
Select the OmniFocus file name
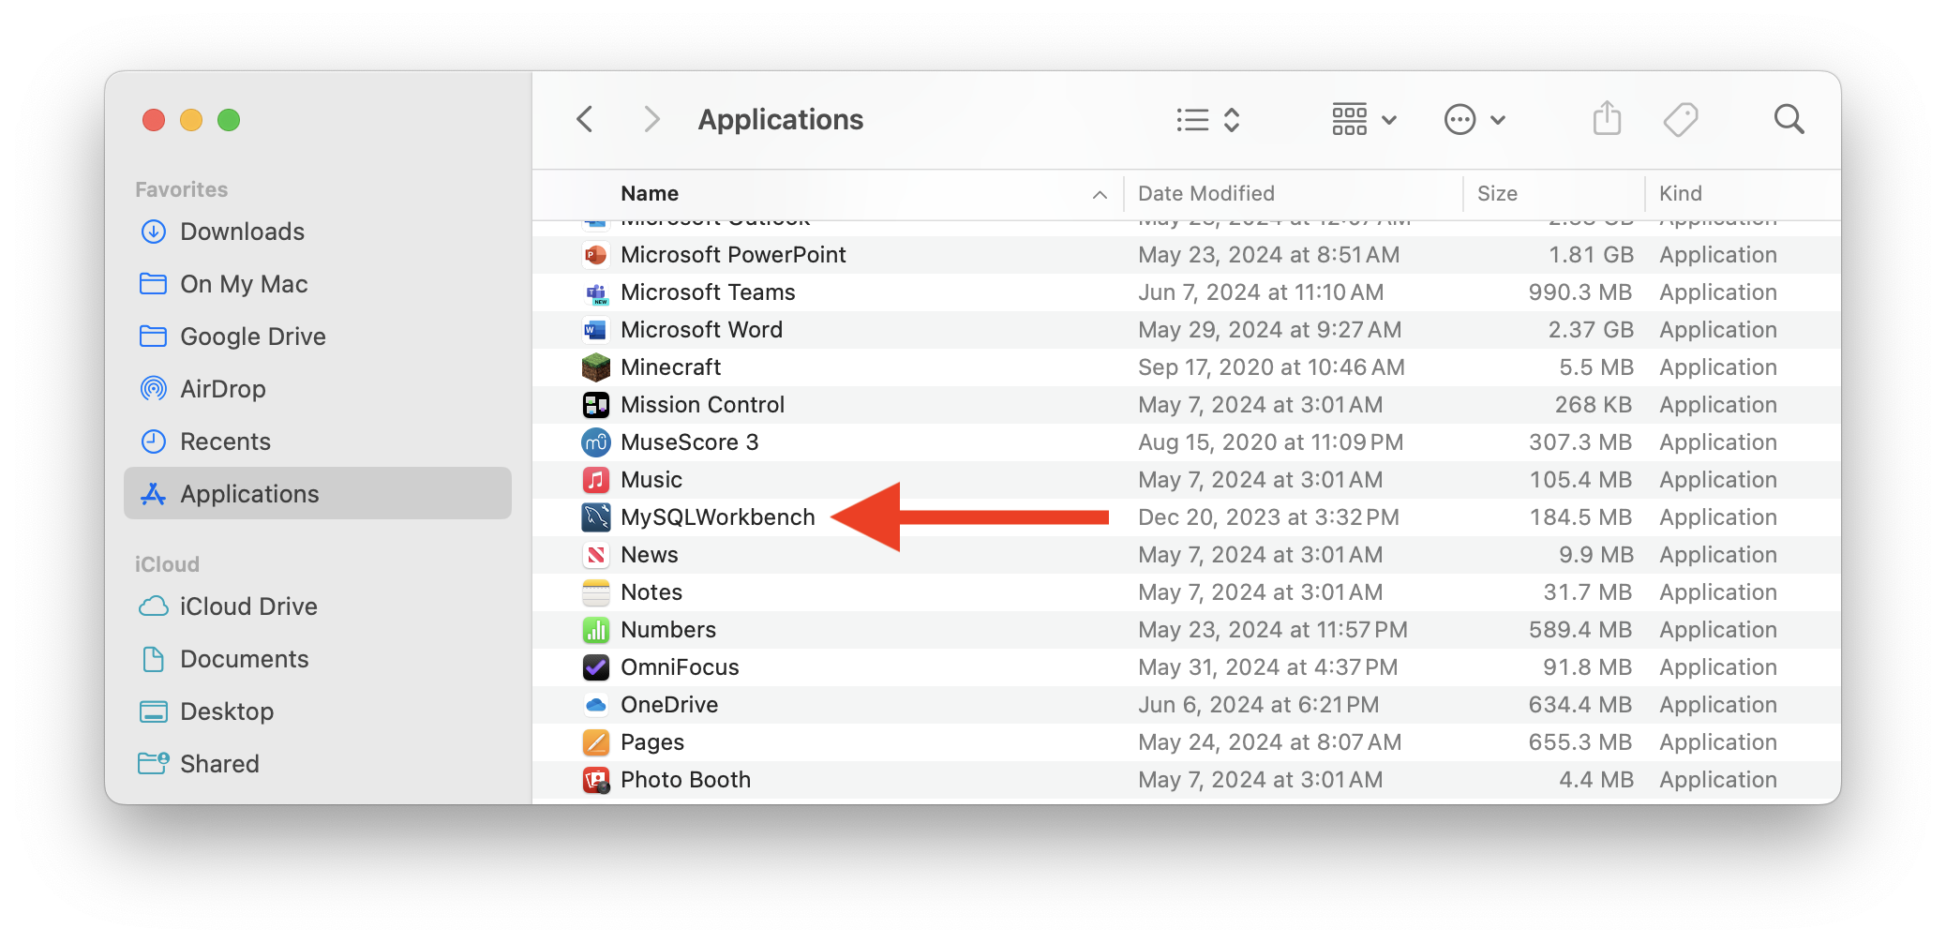coord(680,667)
